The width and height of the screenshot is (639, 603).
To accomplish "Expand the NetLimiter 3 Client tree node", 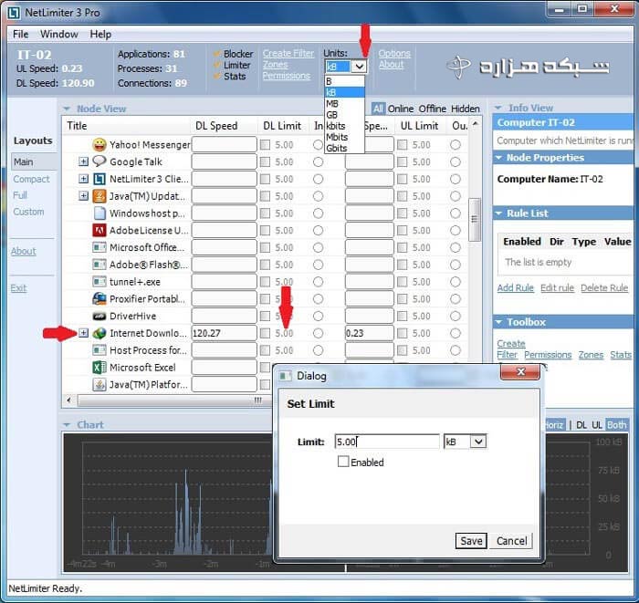I will pos(83,179).
